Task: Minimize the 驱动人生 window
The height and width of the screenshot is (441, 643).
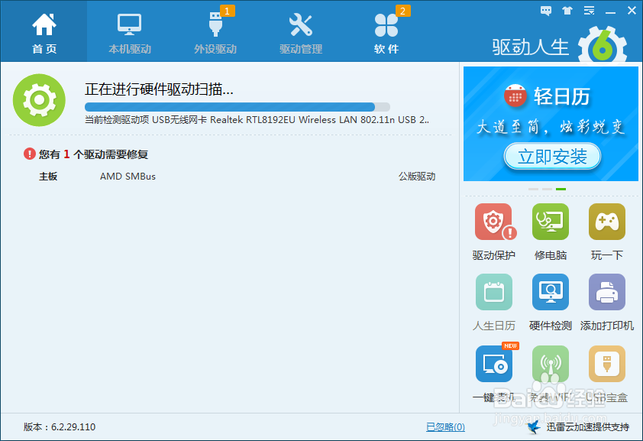Action: click(x=611, y=11)
